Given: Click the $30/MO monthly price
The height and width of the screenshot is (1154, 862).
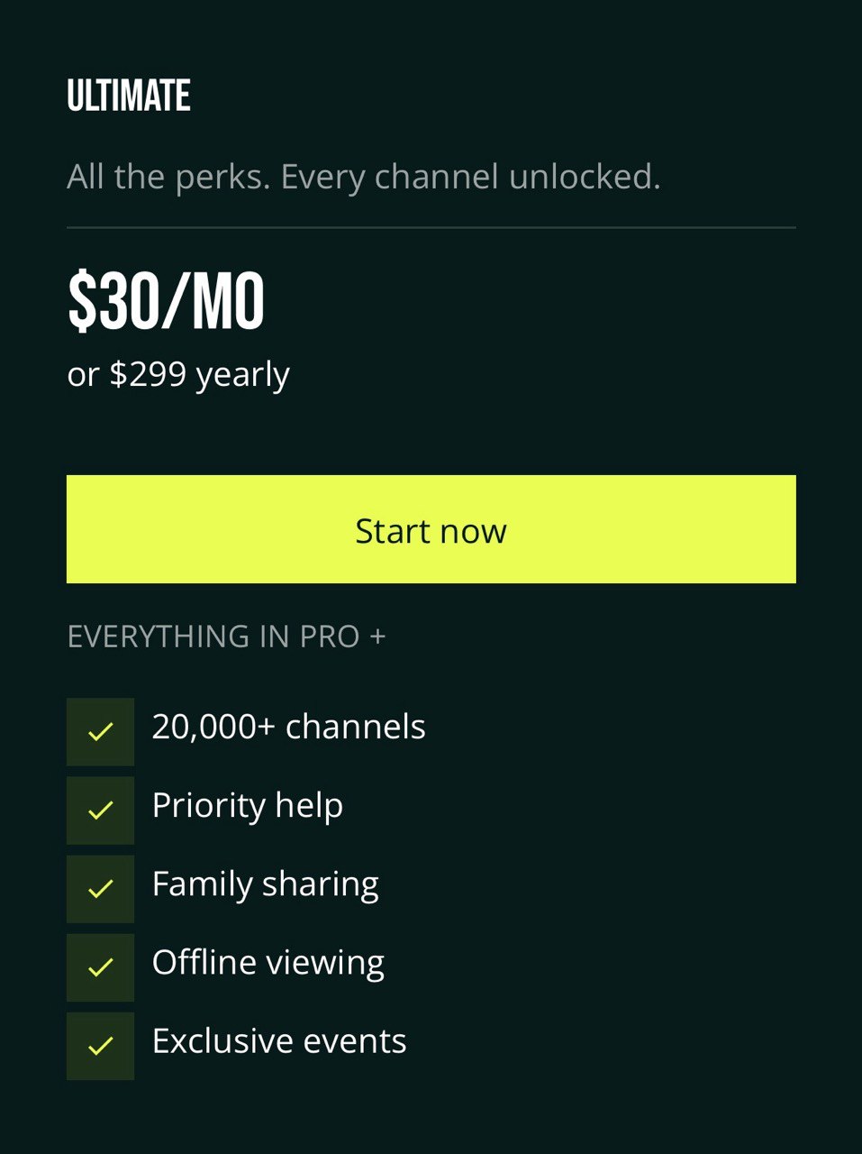Looking at the screenshot, I should 166,302.
